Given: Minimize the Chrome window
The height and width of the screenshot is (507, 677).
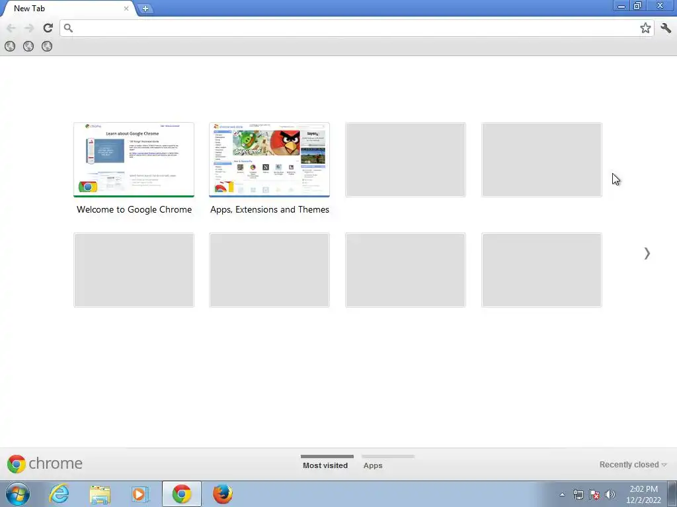Looking at the screenshot, I should pos(621,6).
